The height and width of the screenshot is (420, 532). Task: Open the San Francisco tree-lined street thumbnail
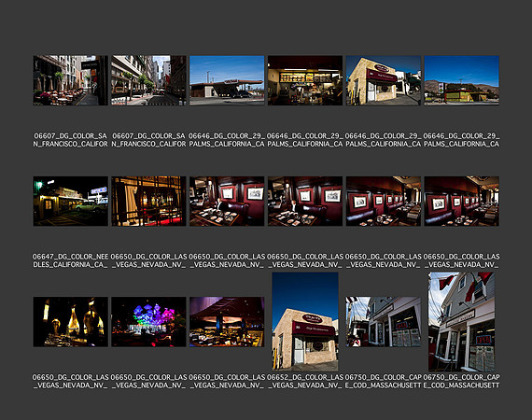(x=148, y=80)
